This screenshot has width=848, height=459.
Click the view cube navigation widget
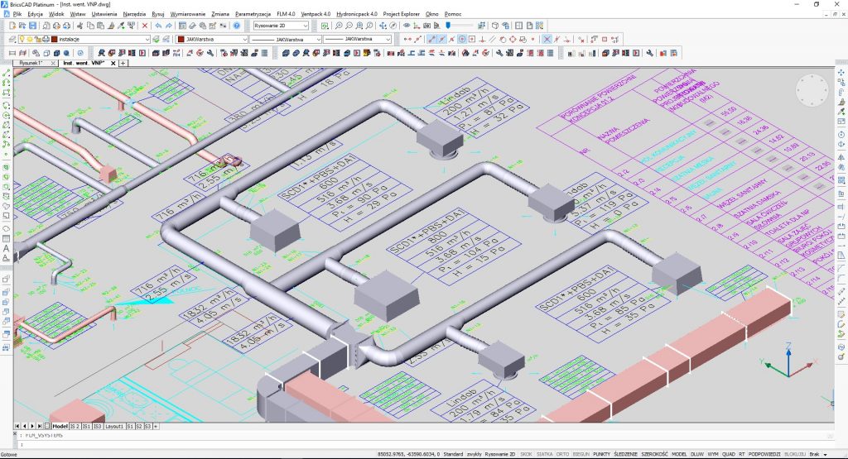812,92
